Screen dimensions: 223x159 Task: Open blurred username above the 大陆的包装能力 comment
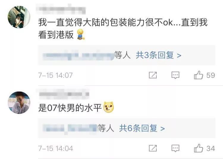click(x=62, y=9)
